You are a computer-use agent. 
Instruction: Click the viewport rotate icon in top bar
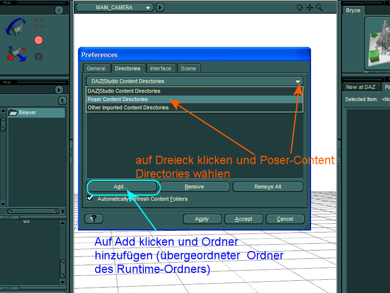point(300,8)
